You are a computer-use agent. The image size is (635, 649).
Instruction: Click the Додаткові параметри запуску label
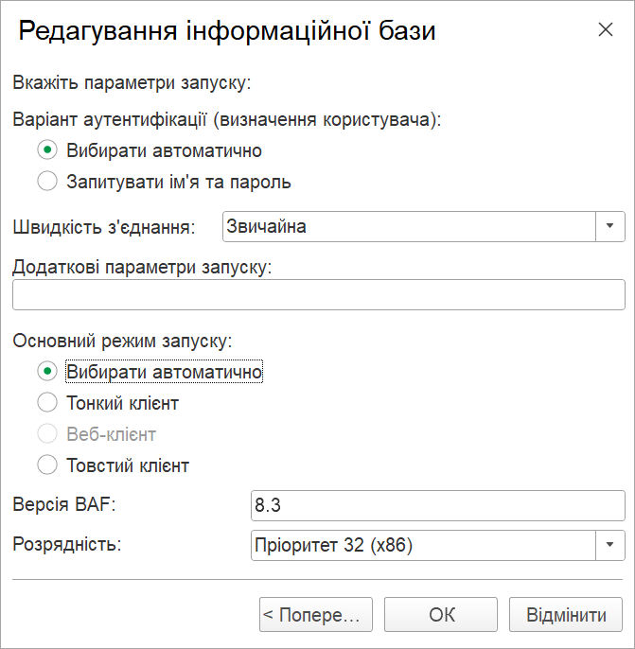(x=142, y=268)
